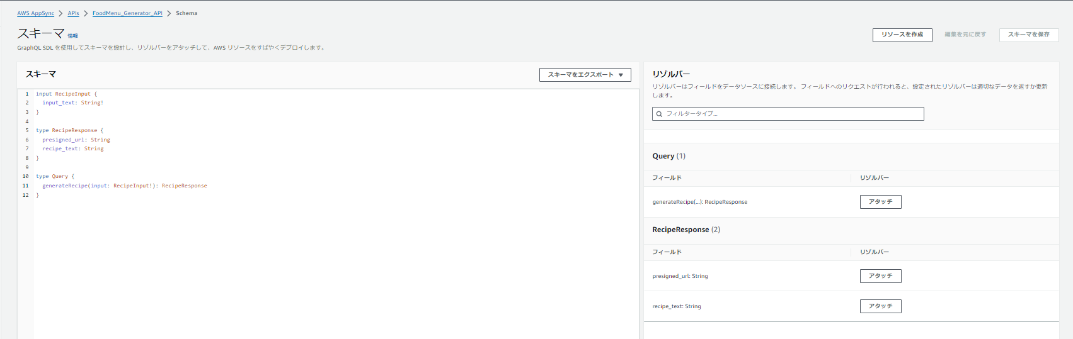Click code line 'presigned_url: String' in editor
This screenshot has height=339, width=1073.
click(x=76, y=140)
